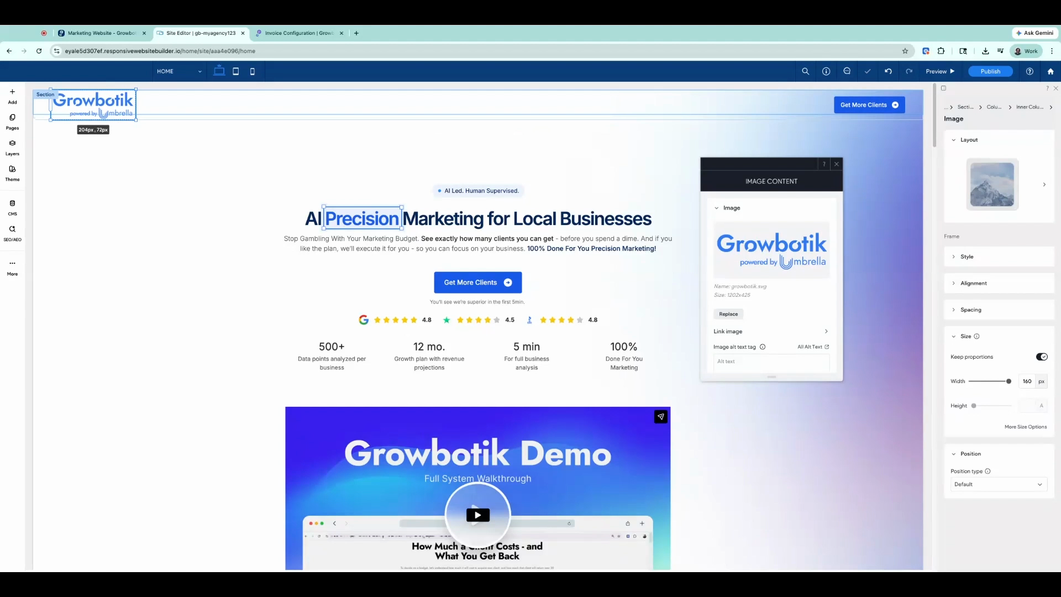Click the undo arrow in top toolbar
This screenshot has width=1061, height=597.
pyautogui.click(x=888, y=71)
